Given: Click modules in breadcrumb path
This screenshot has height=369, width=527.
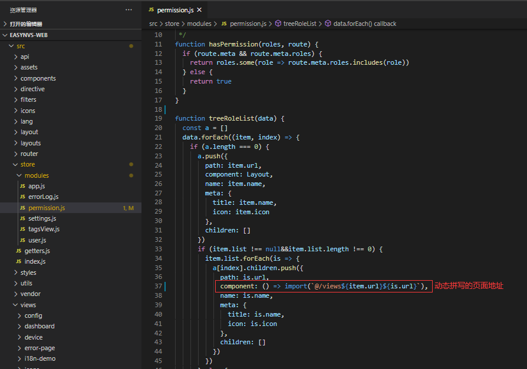Looking at the screenshot, I should click(199, 24).
